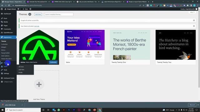Choose All Users in the flyout menu
The image size is (200, 112).
point(21,67)
